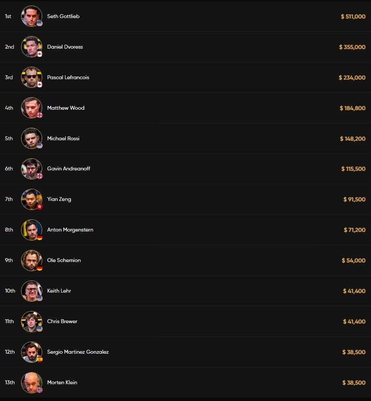Click the Ole Schemion name text
371x401 pixels.
pyautogui.click(x=64, y=260)
